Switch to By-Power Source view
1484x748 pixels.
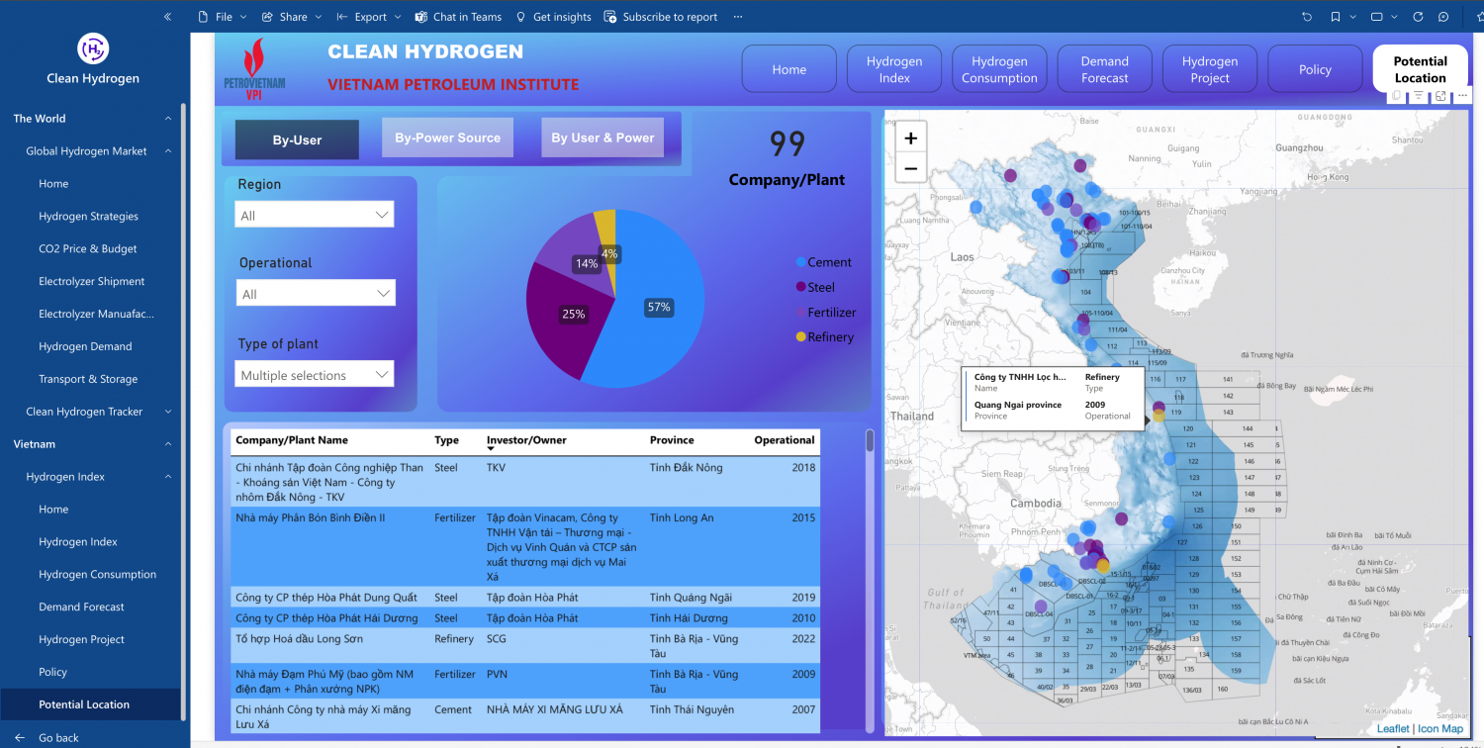pos(447,138)
